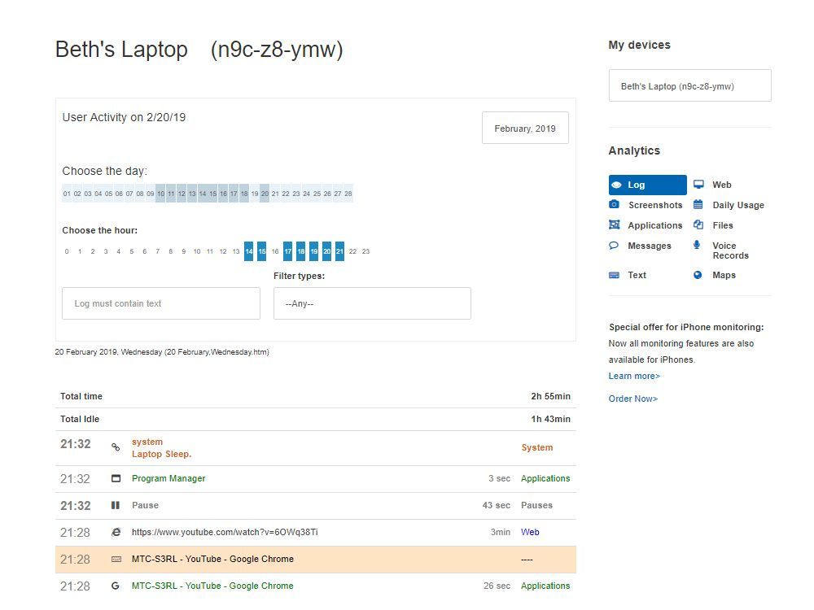Image resolution: width=814 pixels, height=610 pixels.
Task: Open the Filter types --Any-- dropdown
Action: [372, 303]
